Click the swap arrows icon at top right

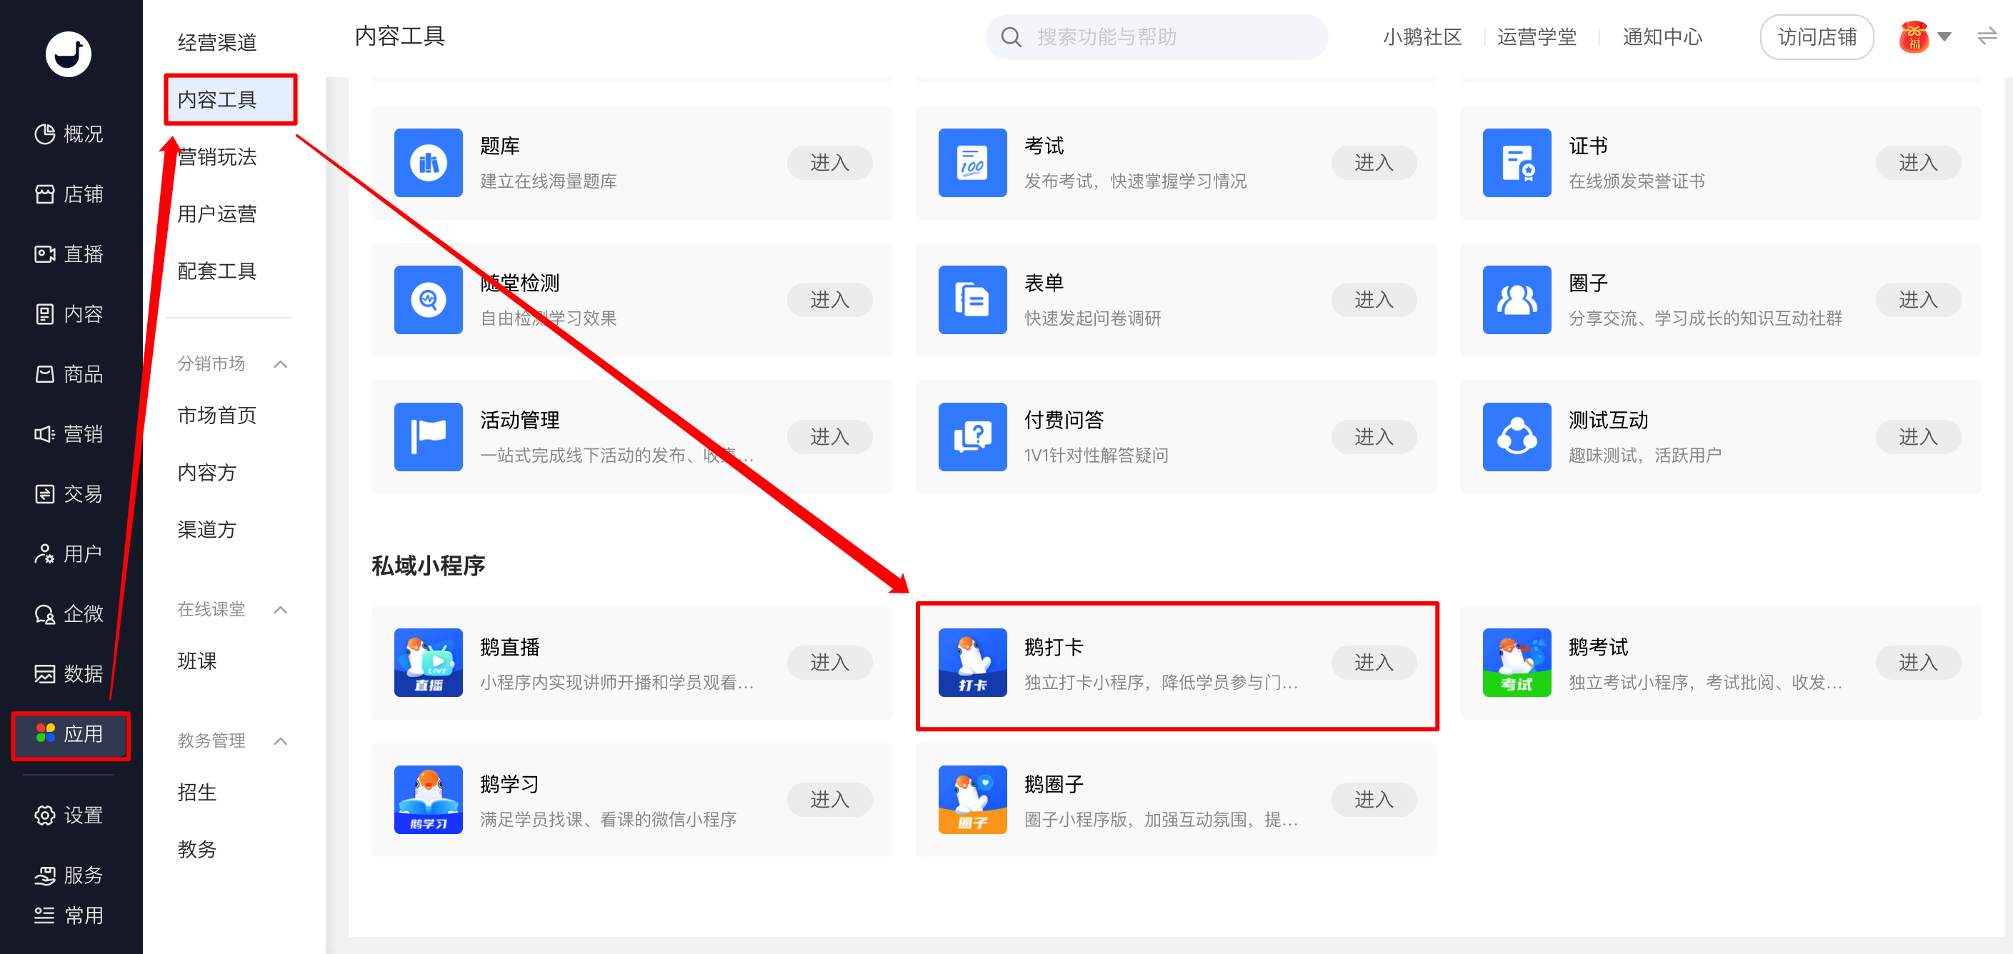[1987, 36]
